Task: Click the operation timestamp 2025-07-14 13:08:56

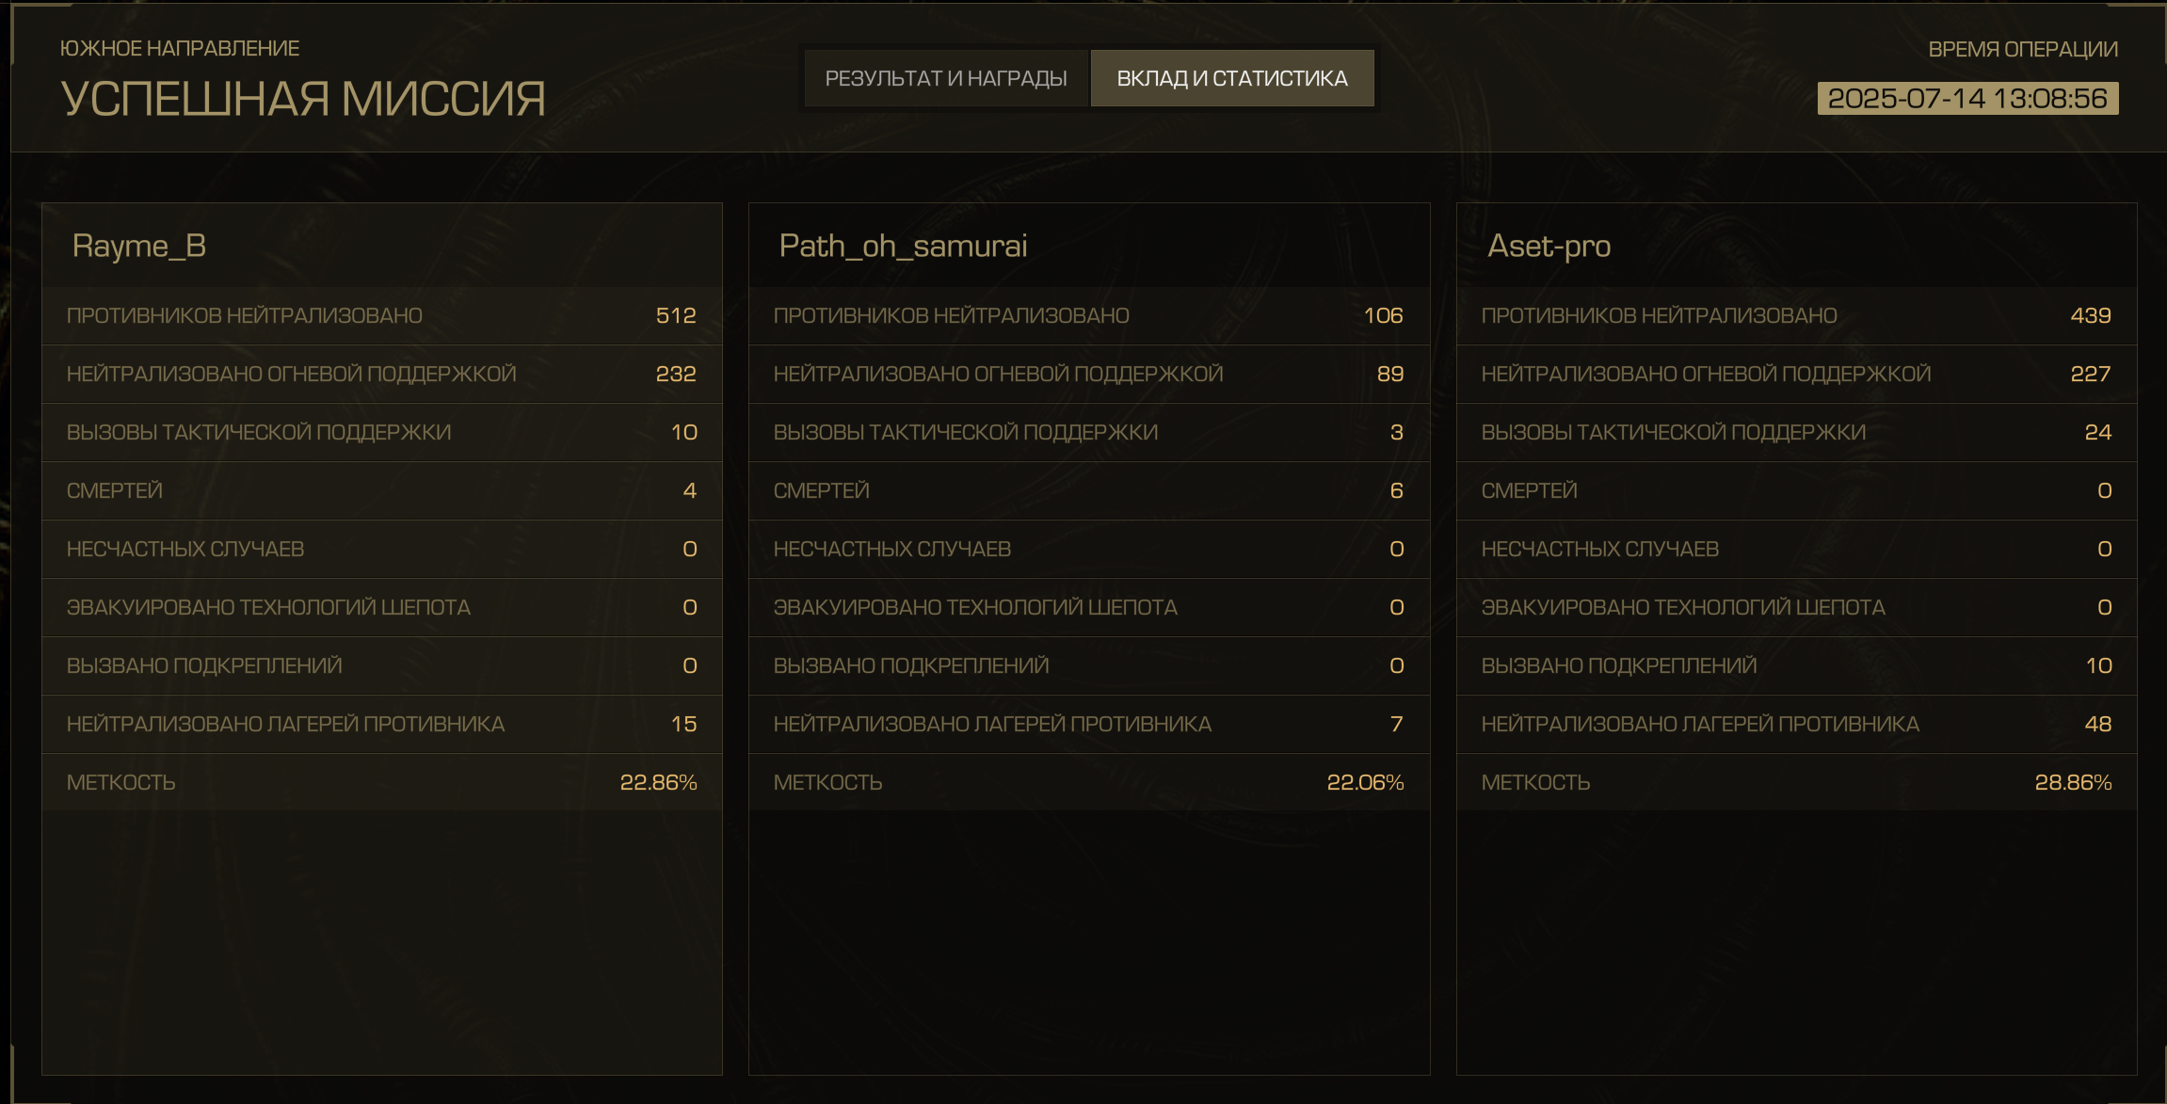Action: tap(1967, 98)
